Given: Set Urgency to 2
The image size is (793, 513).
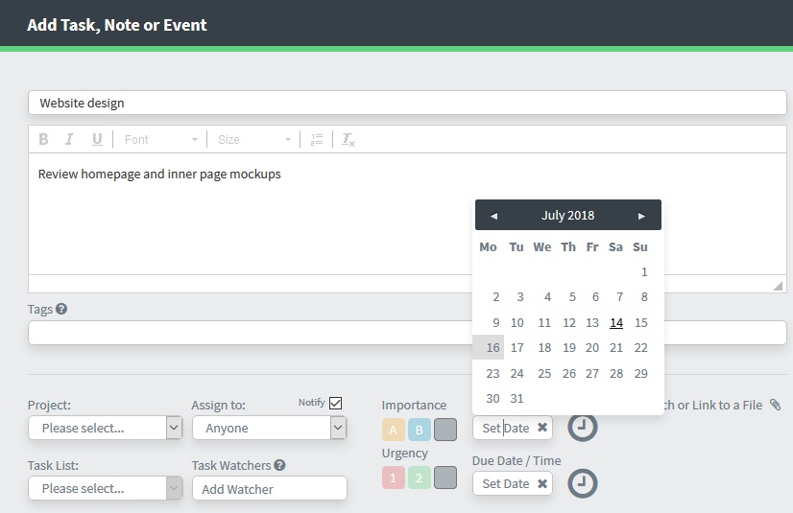Looking at the screenshot, I should tap(420, 478).
